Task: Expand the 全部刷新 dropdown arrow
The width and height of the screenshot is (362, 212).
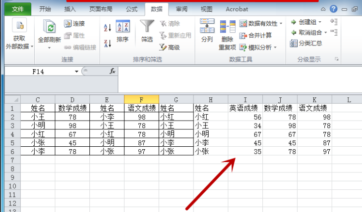Action: coord(49,48)
